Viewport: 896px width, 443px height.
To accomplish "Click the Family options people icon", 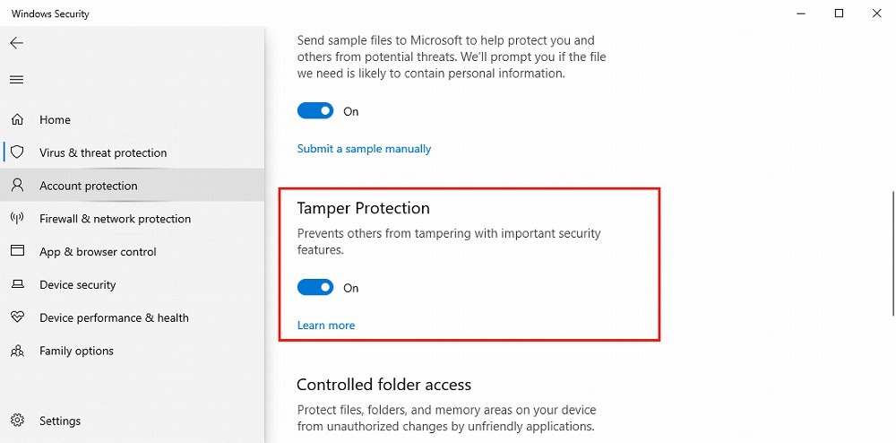I will tap(17, 351).
